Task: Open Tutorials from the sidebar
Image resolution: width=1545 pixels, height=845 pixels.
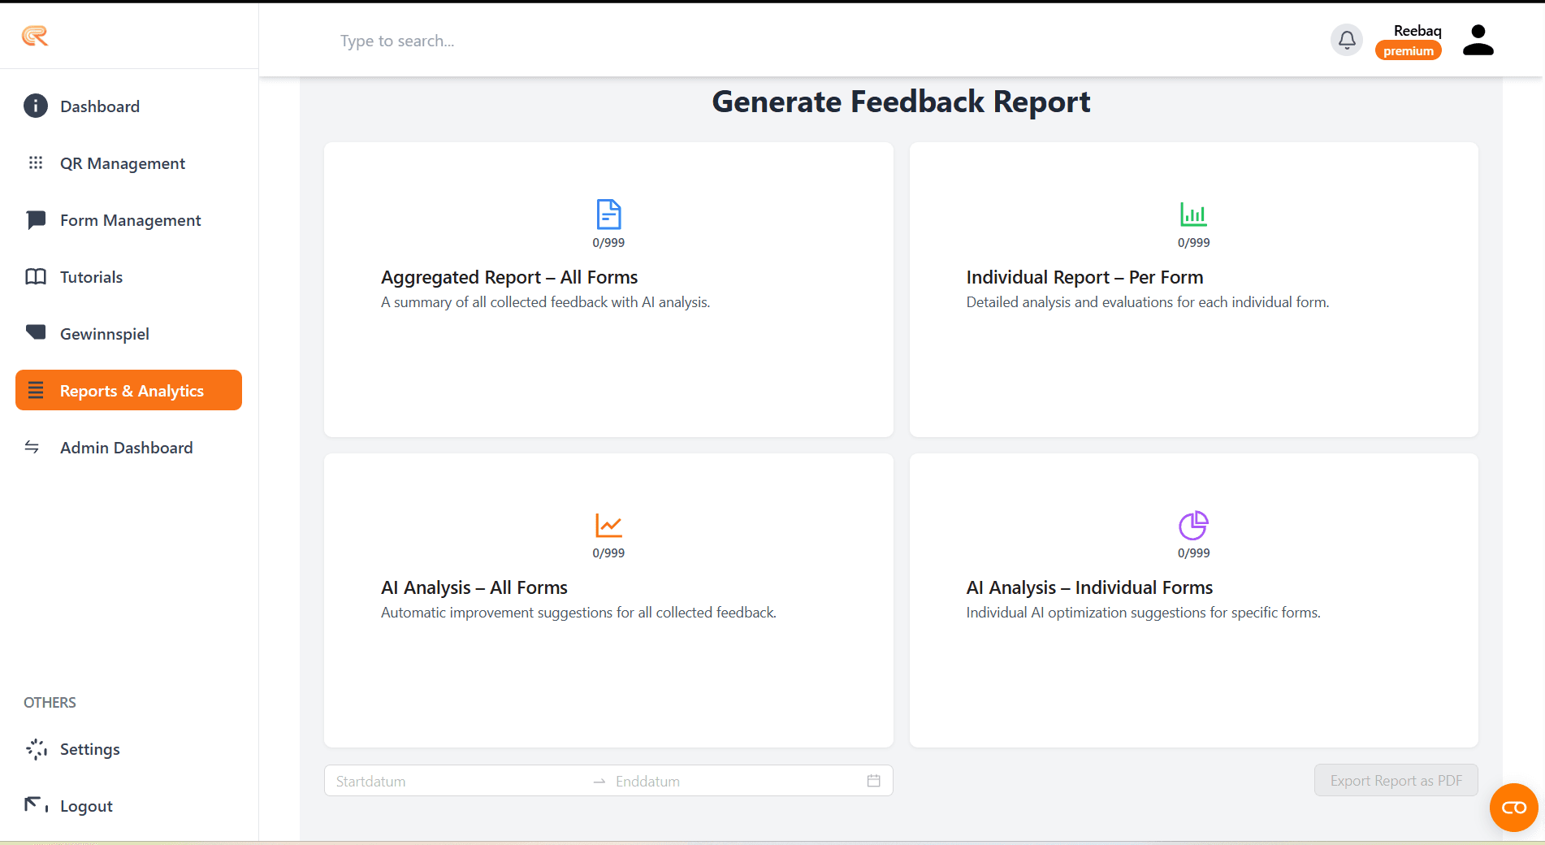Action: point(128,276)
